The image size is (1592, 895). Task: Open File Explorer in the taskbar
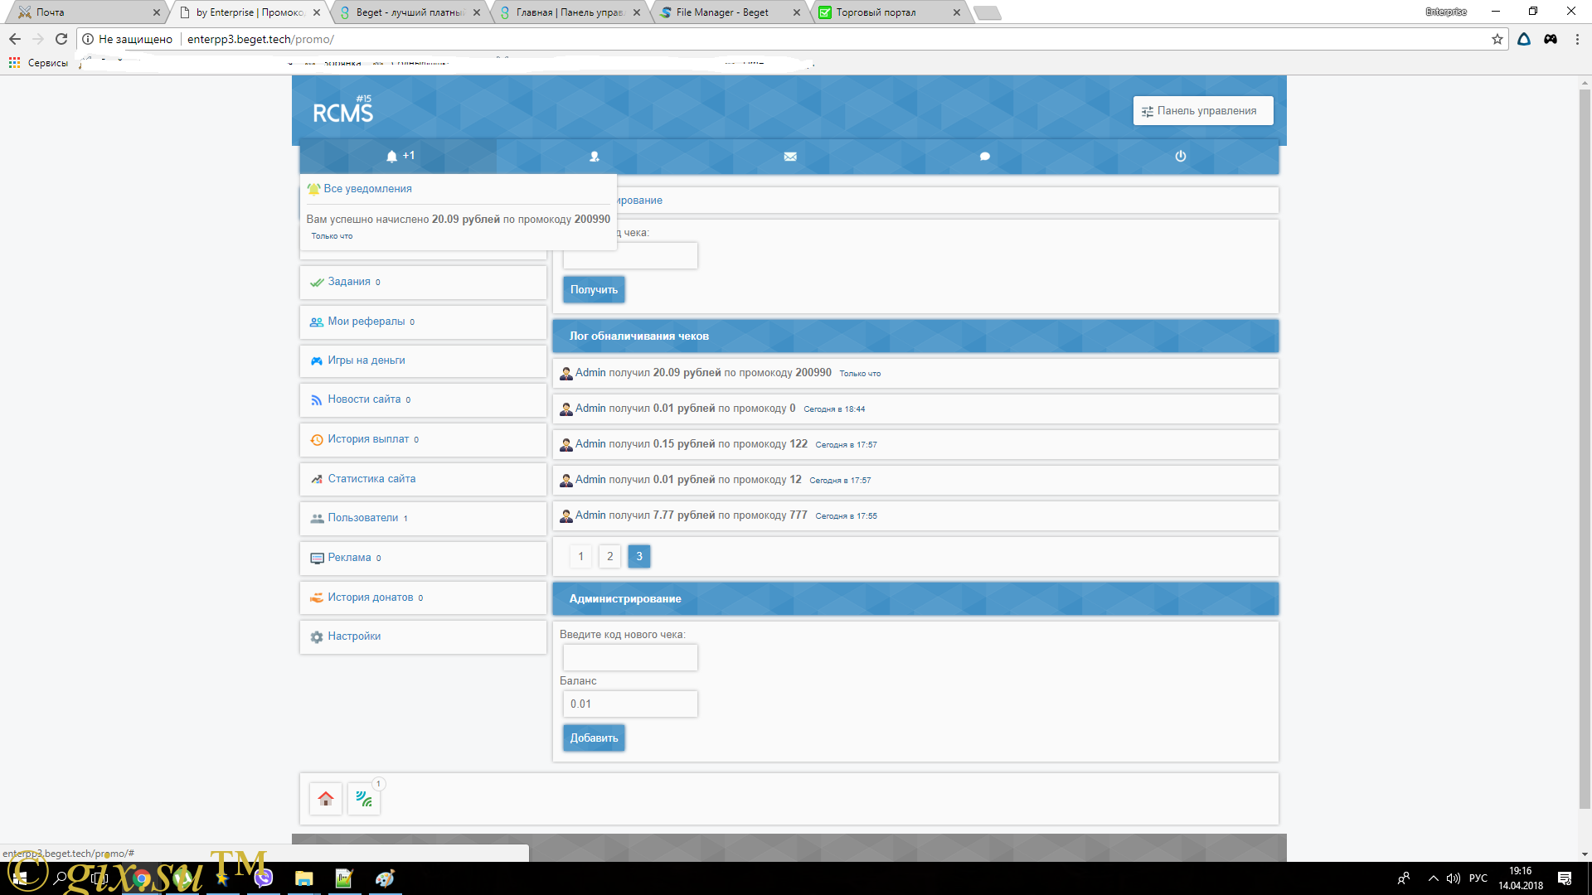point(303,878)
